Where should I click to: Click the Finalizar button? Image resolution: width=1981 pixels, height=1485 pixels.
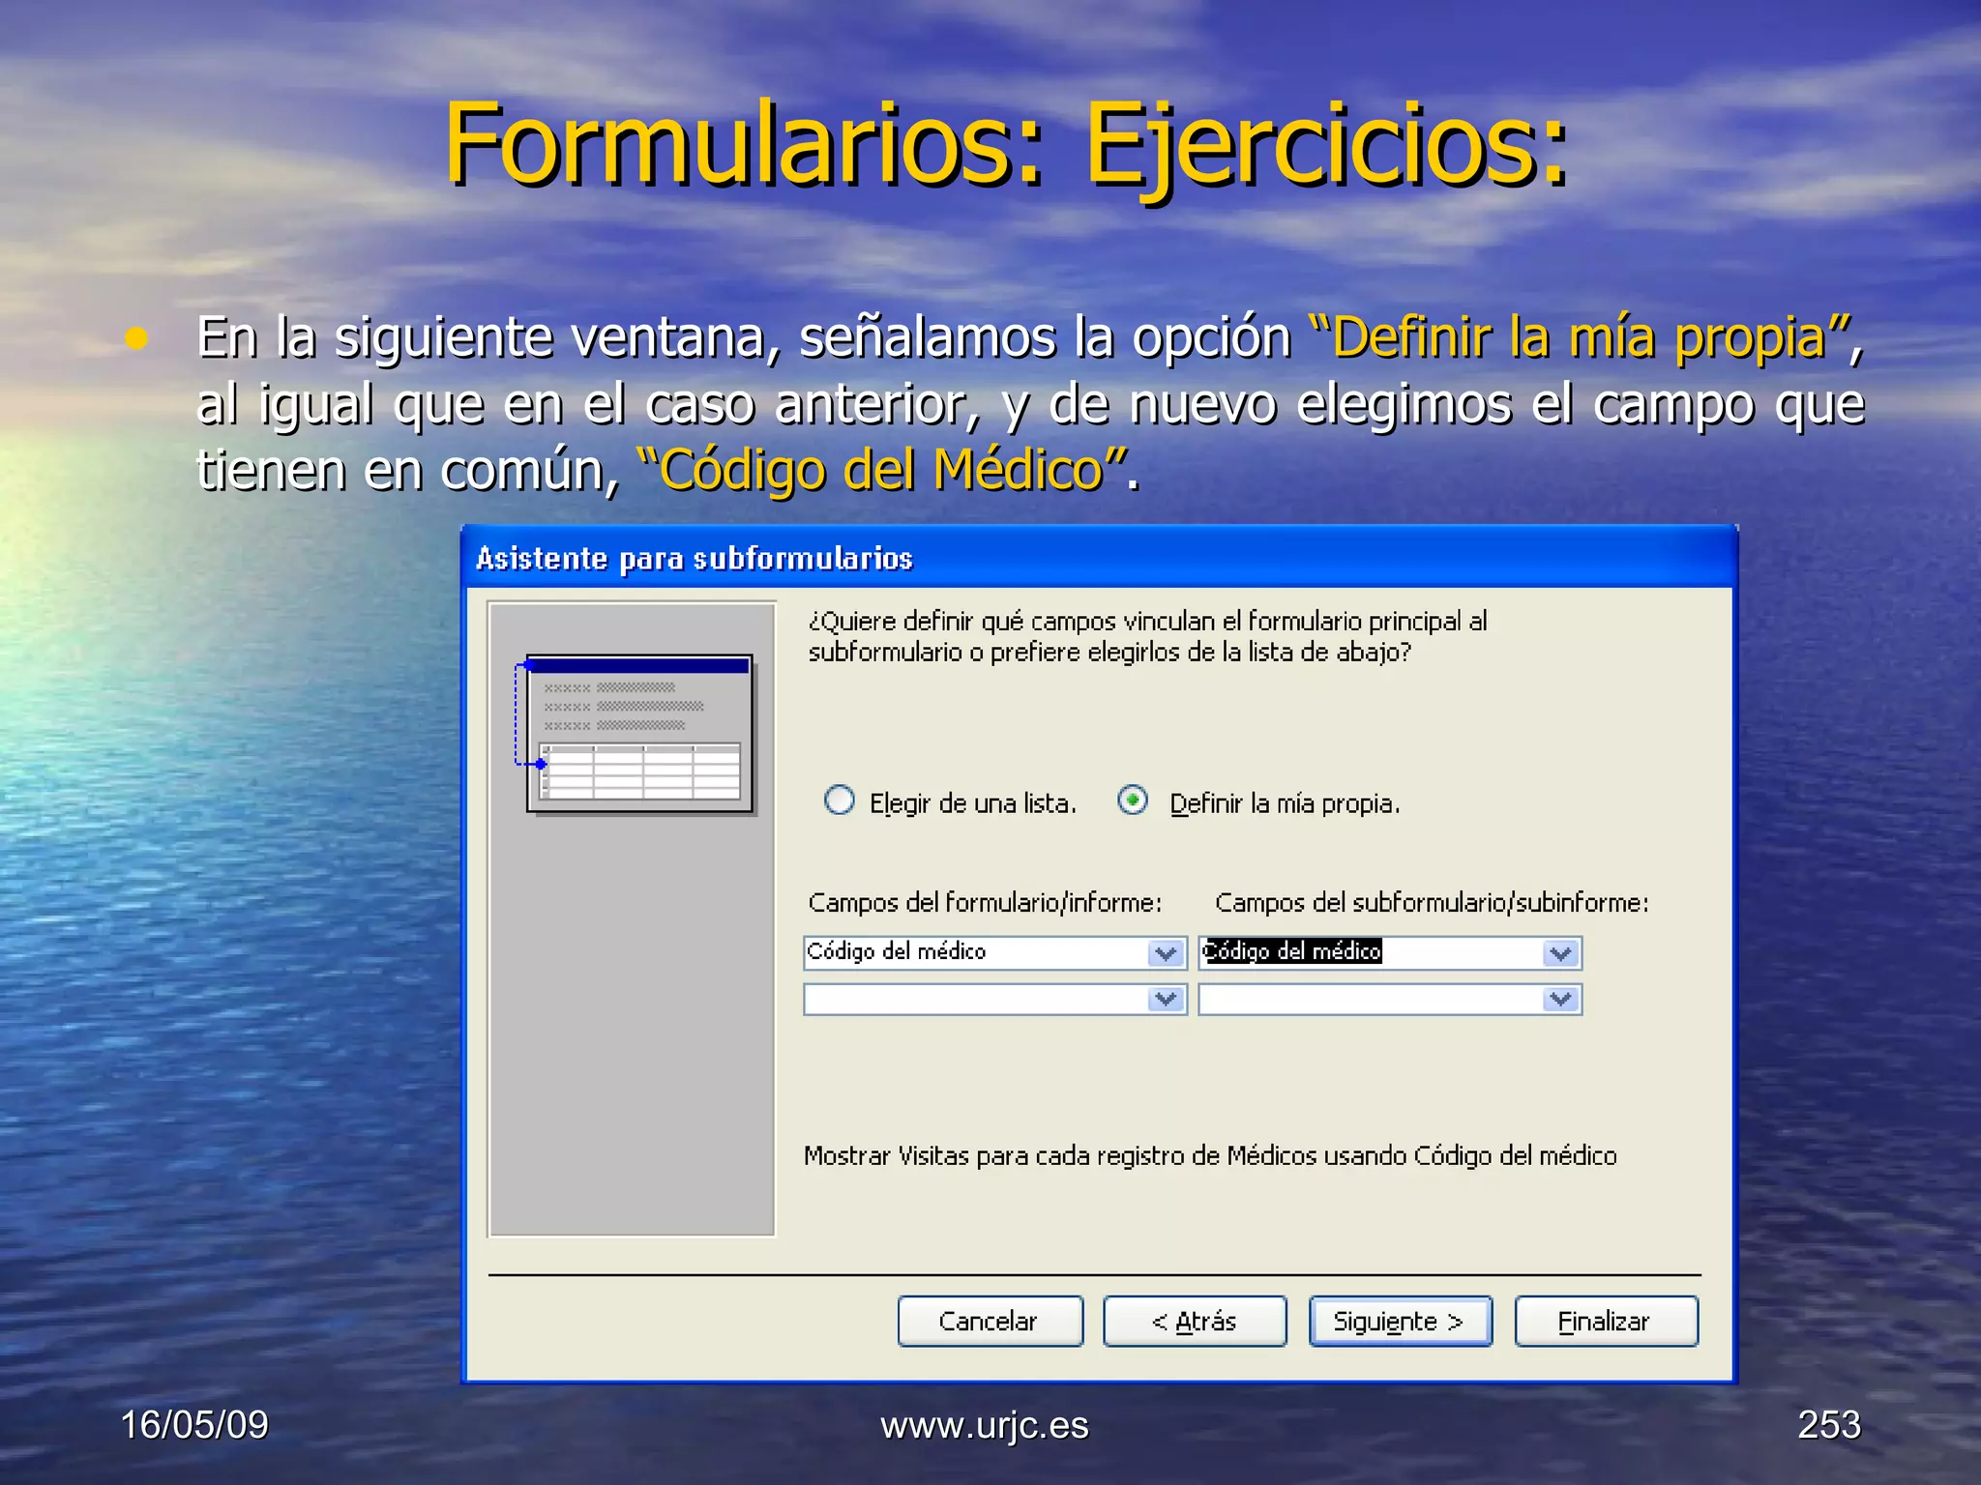1606,1321
